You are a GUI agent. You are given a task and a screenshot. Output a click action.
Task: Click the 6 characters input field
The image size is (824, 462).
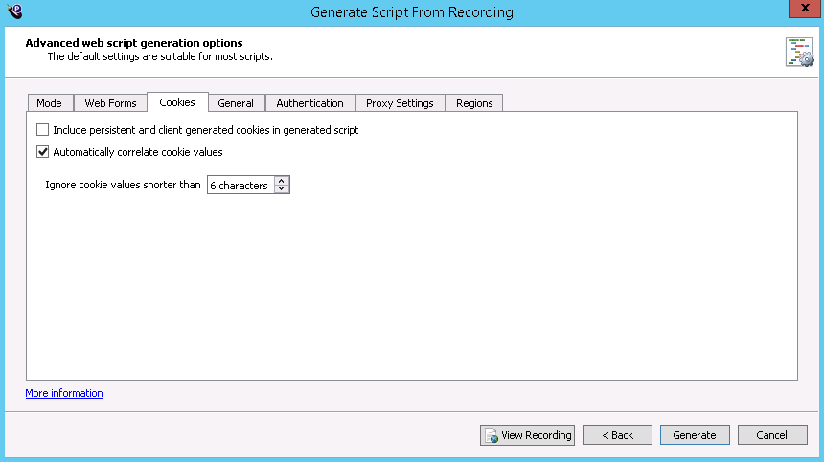point(240,186)
